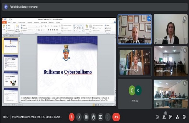
Task: Click Nuova diapositiva new slide button
Action: click(x=17, y=28)
